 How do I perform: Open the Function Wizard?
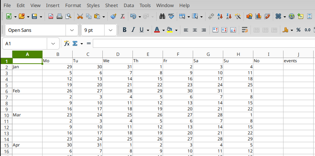click(x=67, y=43)
